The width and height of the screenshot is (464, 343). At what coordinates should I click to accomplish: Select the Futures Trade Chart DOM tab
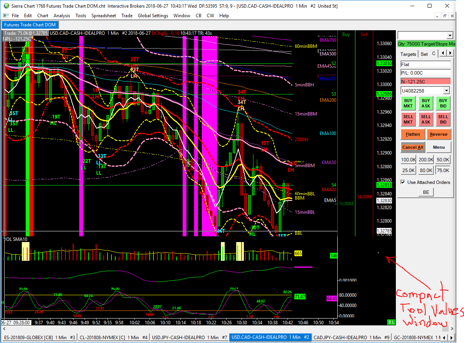click(30, 25)
